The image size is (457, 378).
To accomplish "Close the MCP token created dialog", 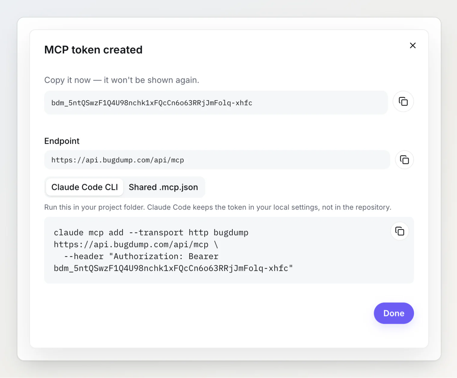I will coord(413,45).
